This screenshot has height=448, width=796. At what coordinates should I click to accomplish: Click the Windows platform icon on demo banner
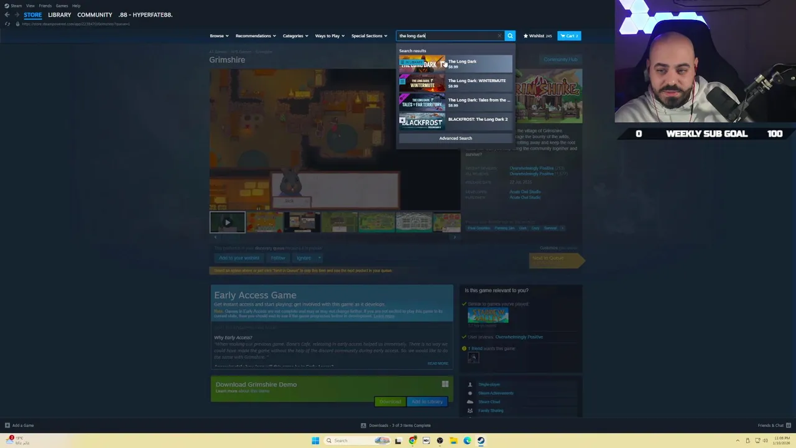click(x=445, y=385)
